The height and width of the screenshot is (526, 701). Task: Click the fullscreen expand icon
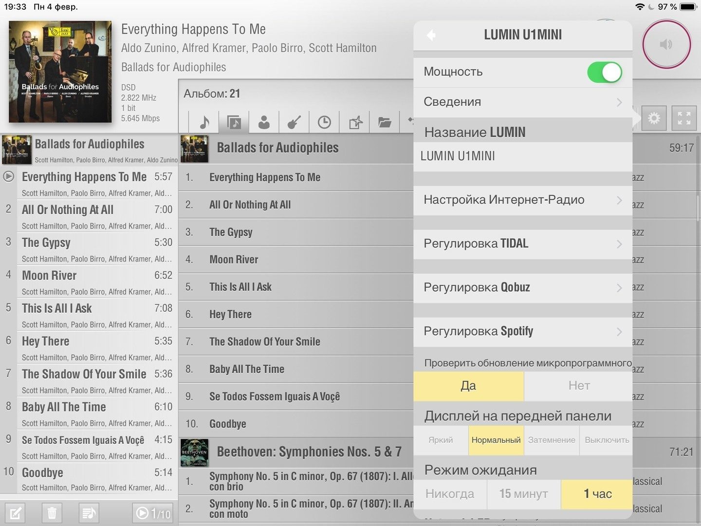tap(684, 118)
